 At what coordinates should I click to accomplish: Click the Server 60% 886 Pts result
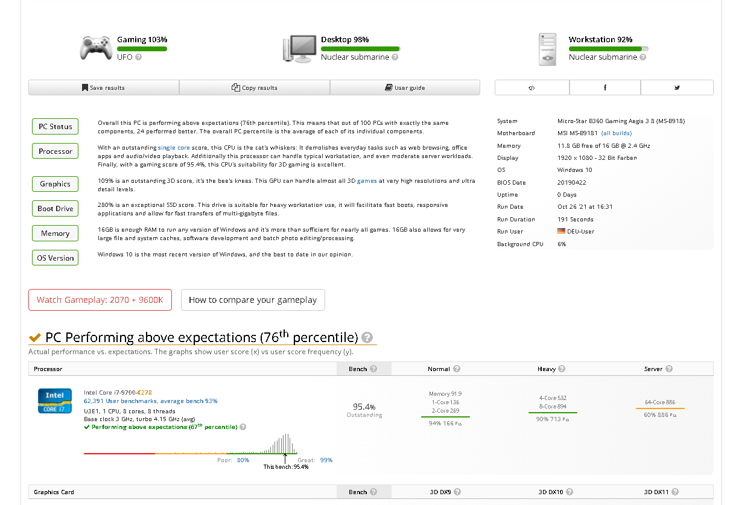(x=660, y=414)
